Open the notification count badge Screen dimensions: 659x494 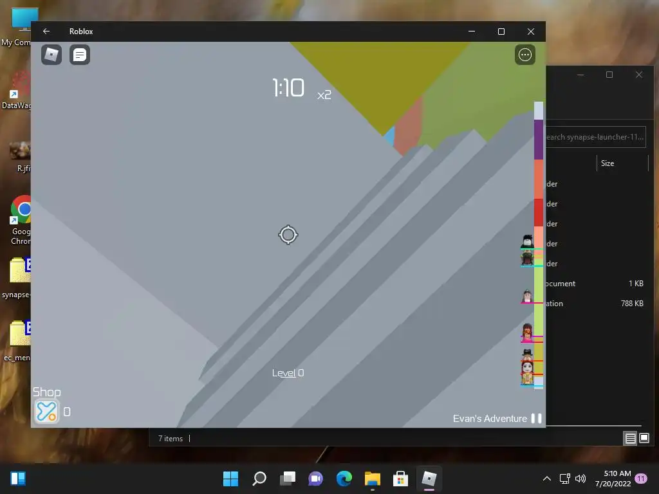coord(641,479)
